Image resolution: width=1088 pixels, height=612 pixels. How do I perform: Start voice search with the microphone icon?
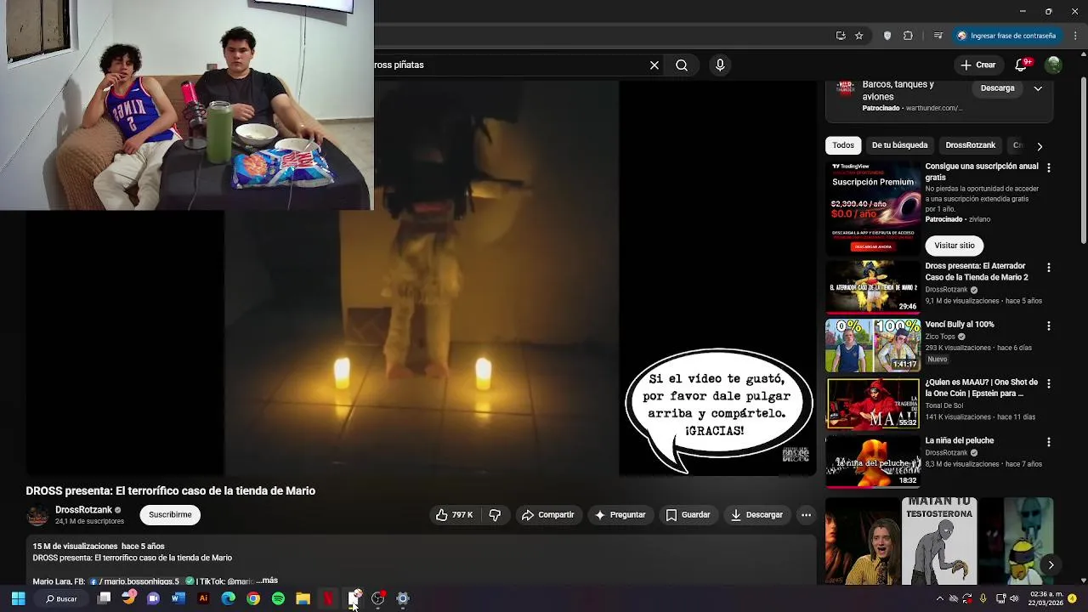[x=720, y=65]
